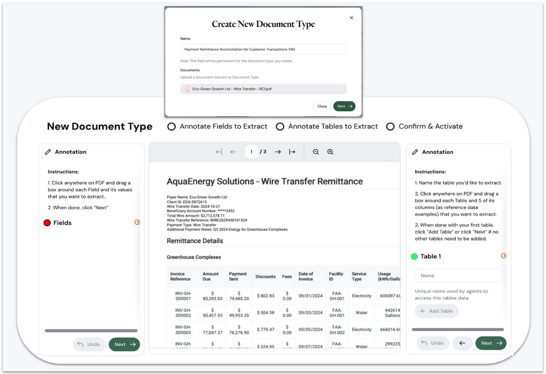Click the table Name input field
Screen dimensions: 546x374
click(458, 275)
